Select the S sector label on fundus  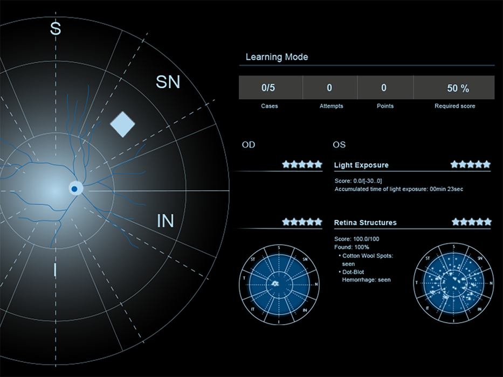click(x=55, y=29)
